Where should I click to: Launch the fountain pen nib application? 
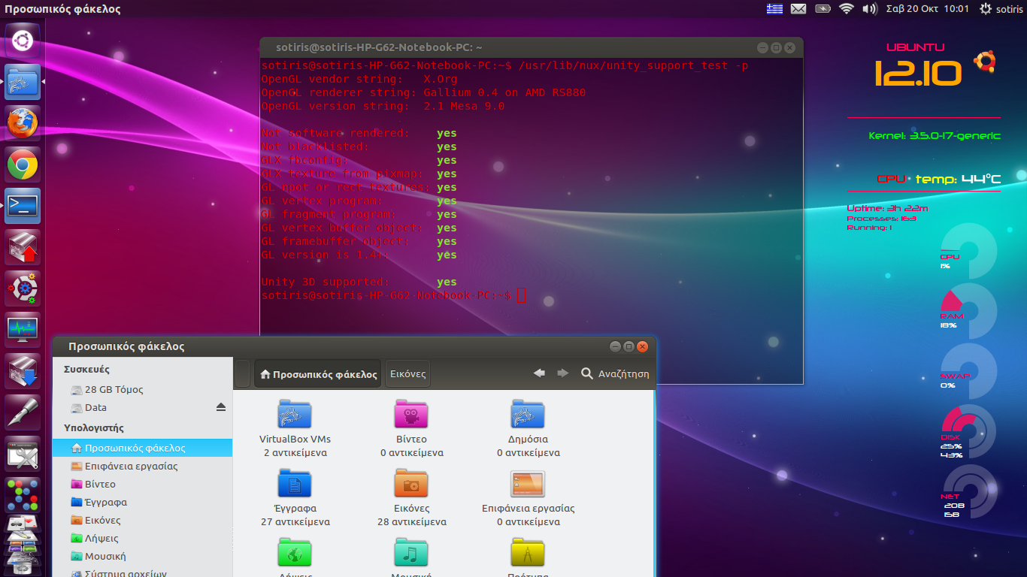(x=23, y=412)
